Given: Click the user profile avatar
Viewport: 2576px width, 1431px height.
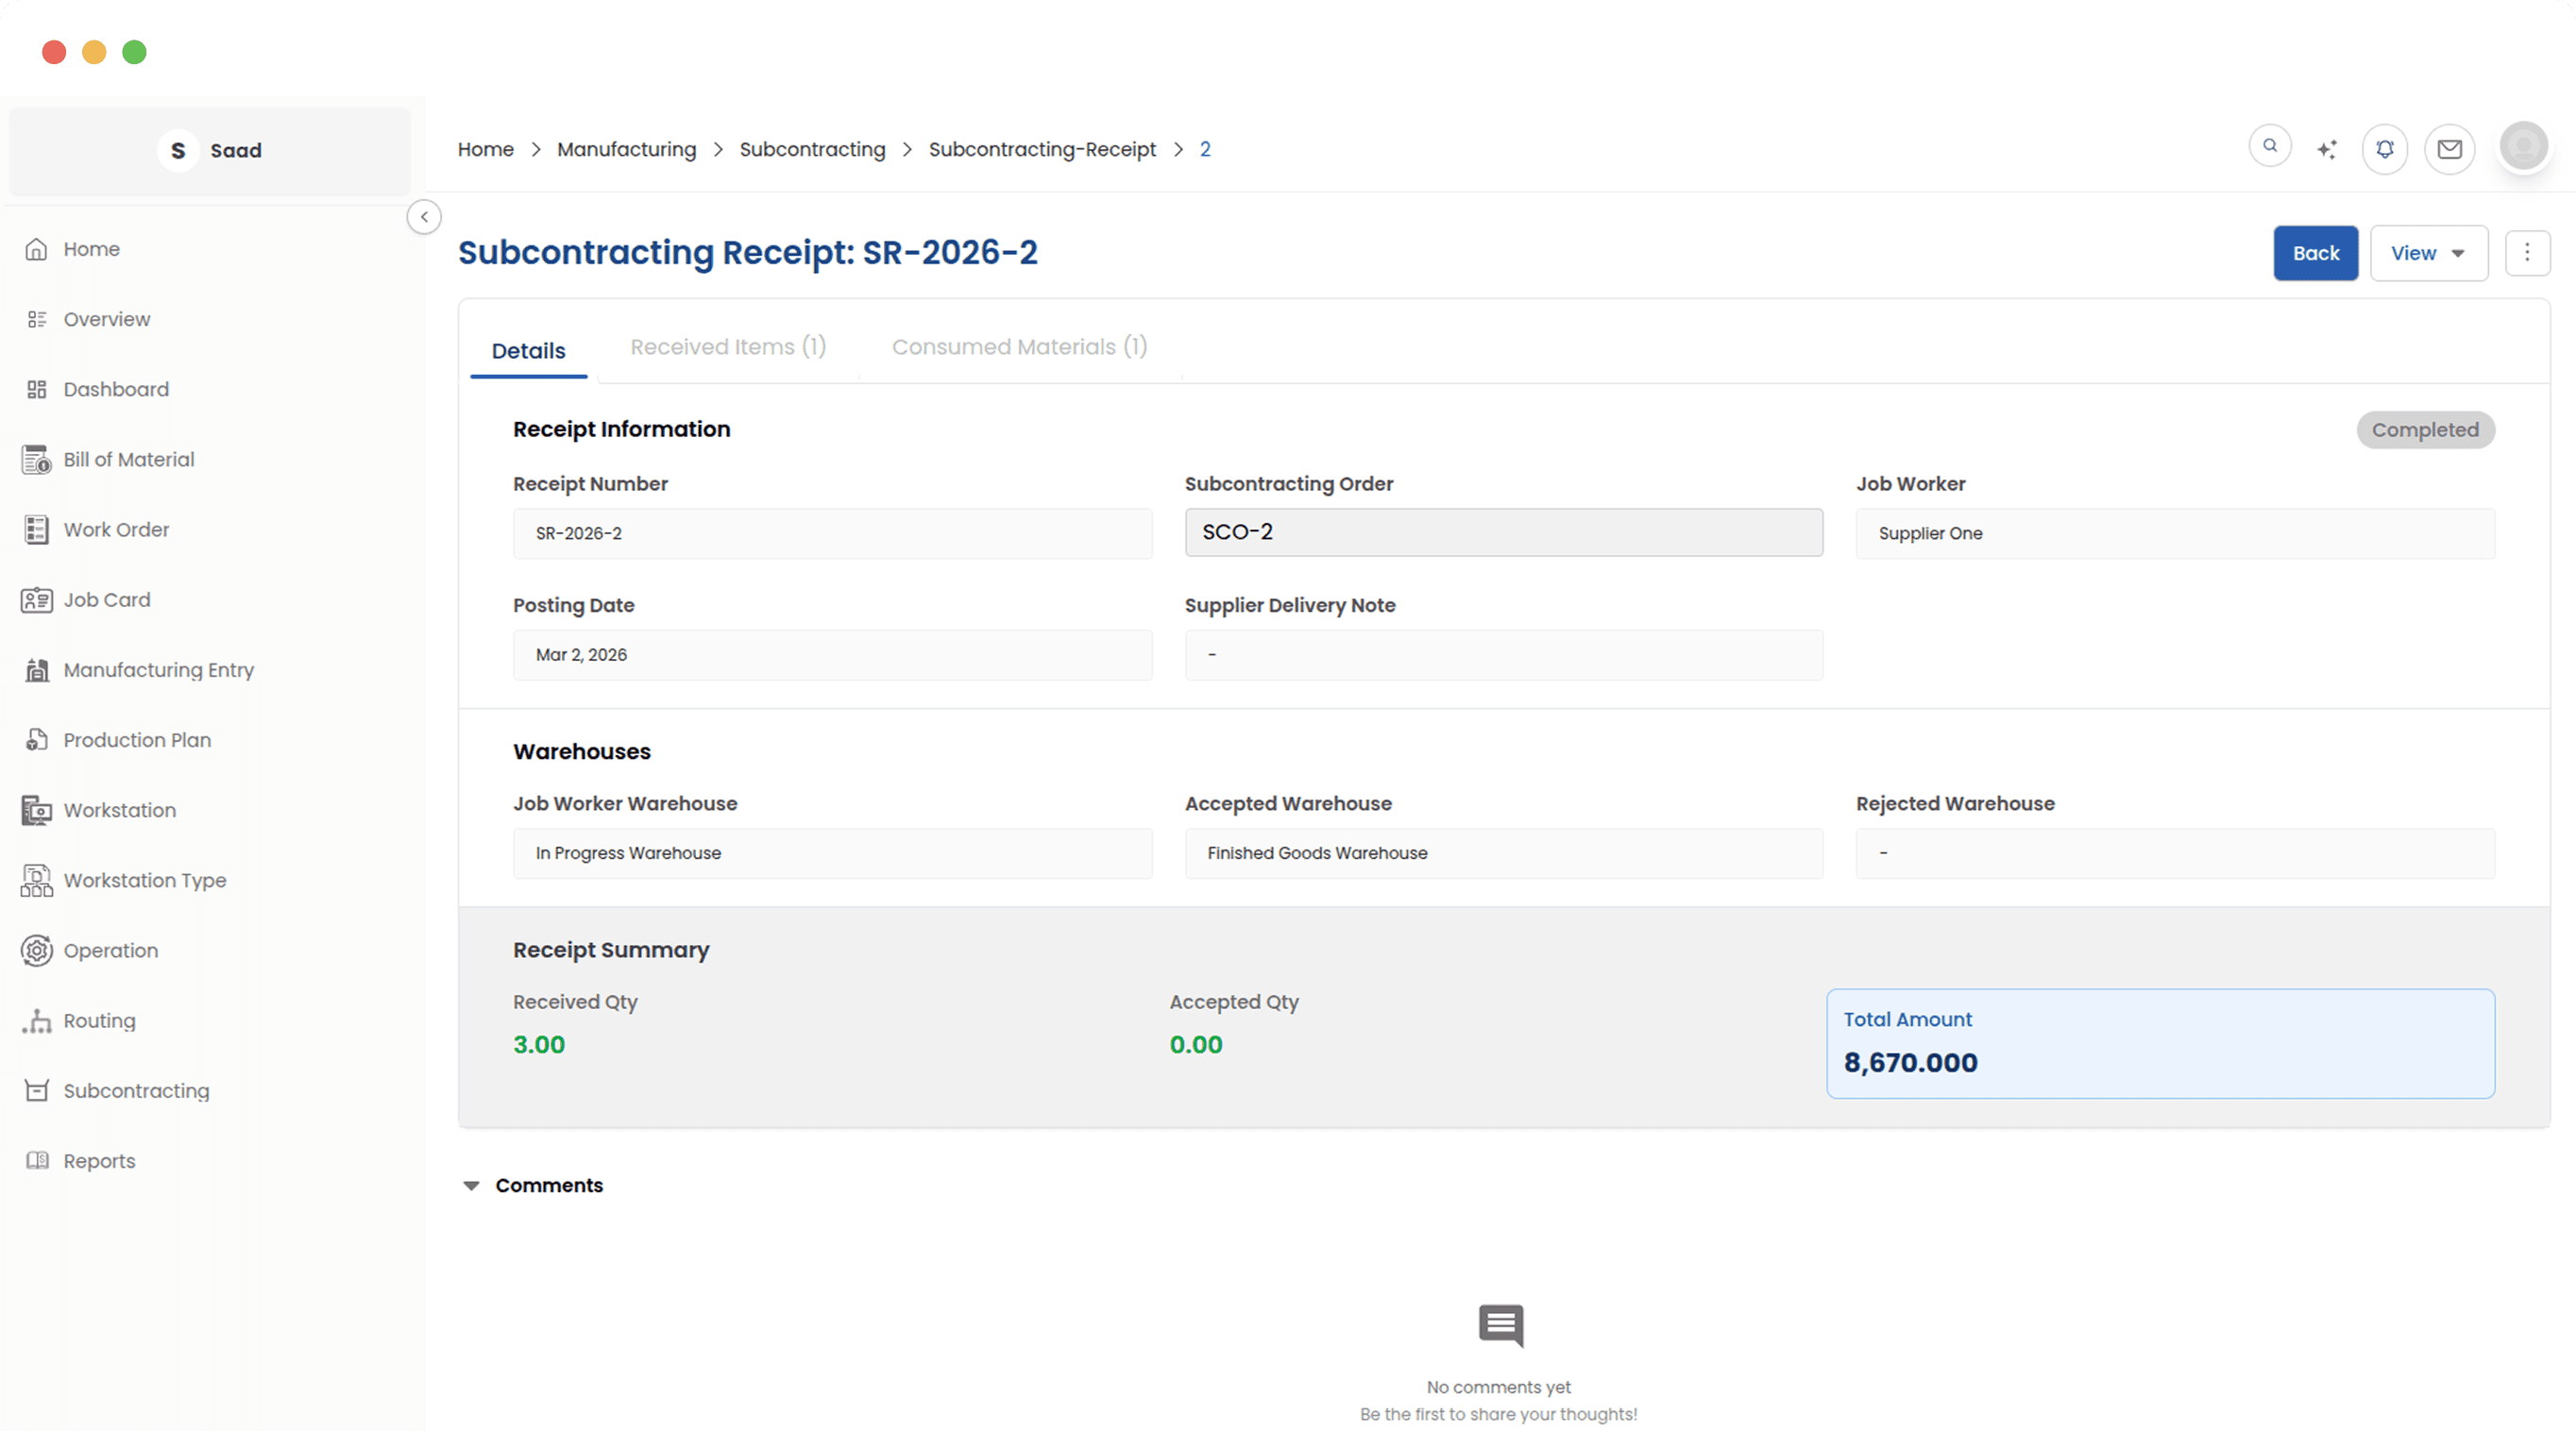Looking at the screenshot, I should [2523, 147].
